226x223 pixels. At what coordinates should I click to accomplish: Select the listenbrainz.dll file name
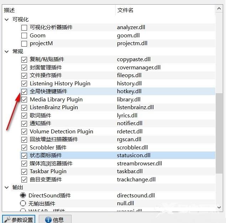[x=135, y=107]
